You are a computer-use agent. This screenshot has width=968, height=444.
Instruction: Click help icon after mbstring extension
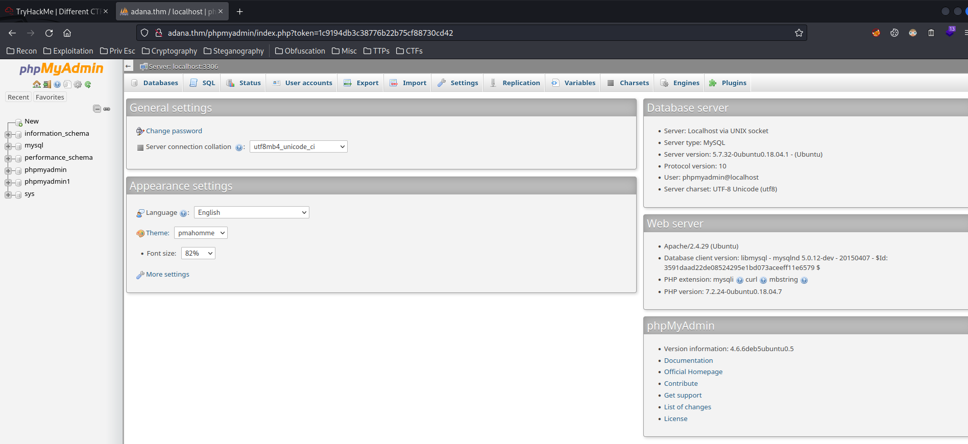coord(804,280)
